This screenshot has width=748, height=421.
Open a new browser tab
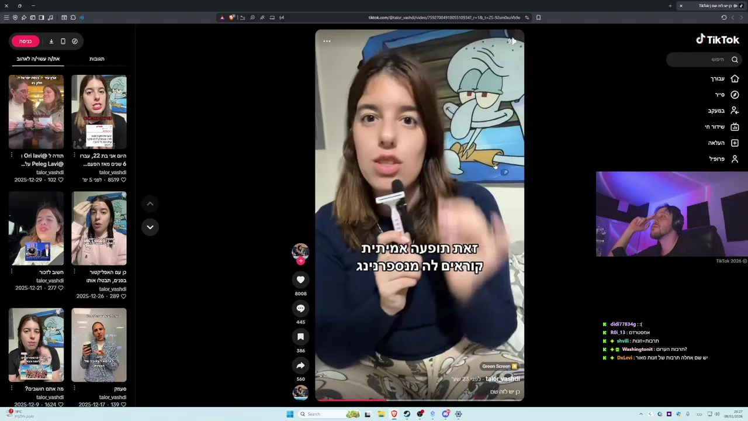click(670, 6)
